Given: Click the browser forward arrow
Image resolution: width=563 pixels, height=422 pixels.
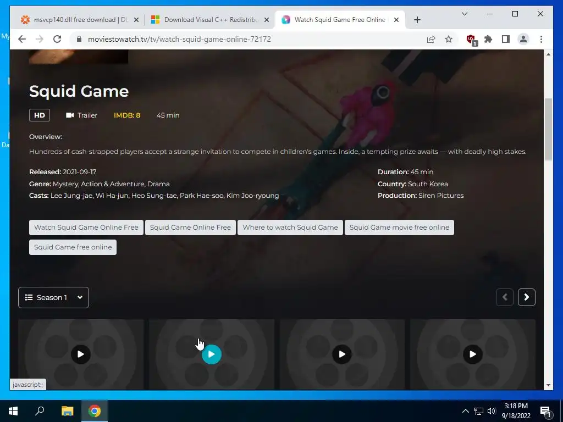Looking at the screenshot, I should tap(39, 39).
